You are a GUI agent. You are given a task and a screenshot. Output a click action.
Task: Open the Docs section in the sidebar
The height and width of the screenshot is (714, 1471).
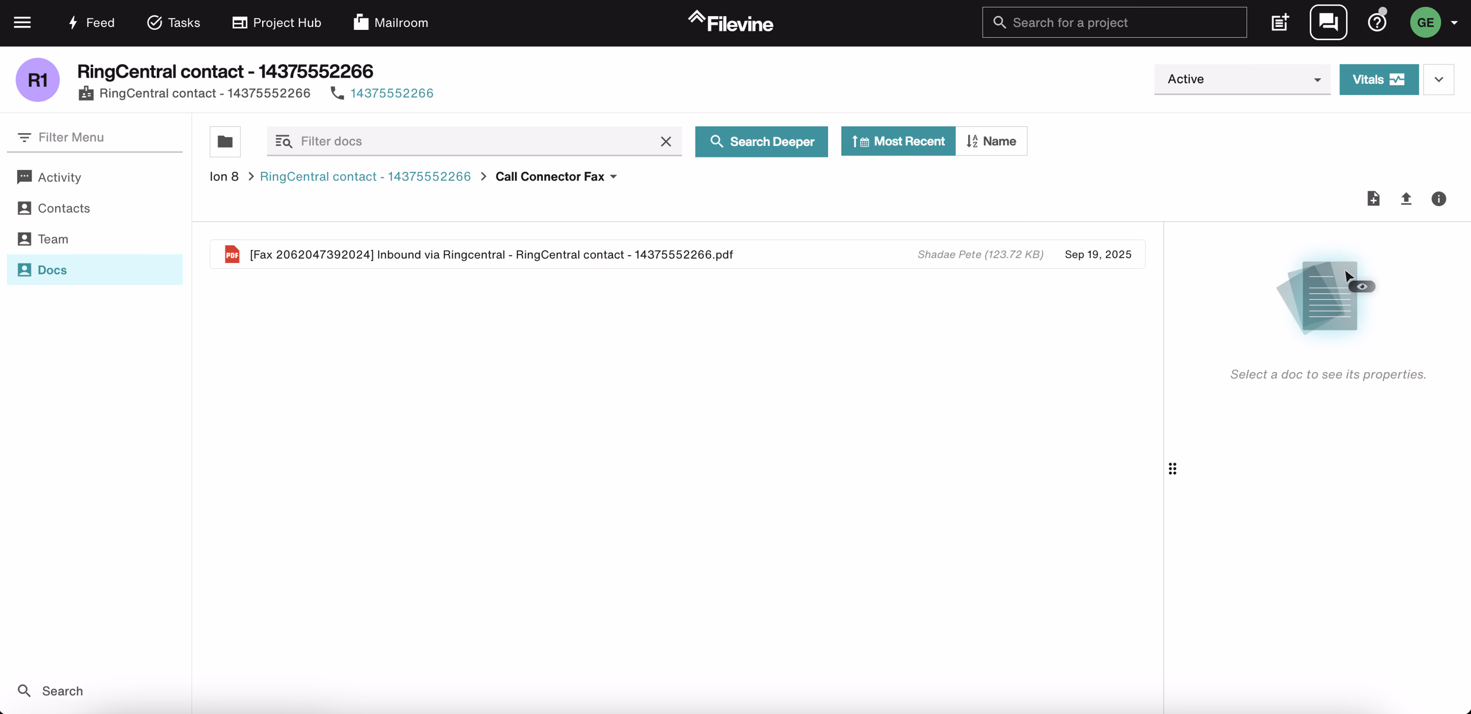pyautogui.click(x=52, y=269)
